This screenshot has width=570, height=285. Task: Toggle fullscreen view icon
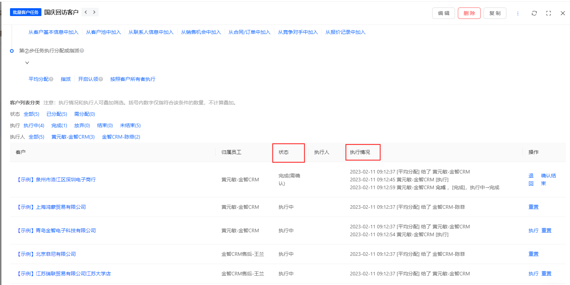click(549, 13)
